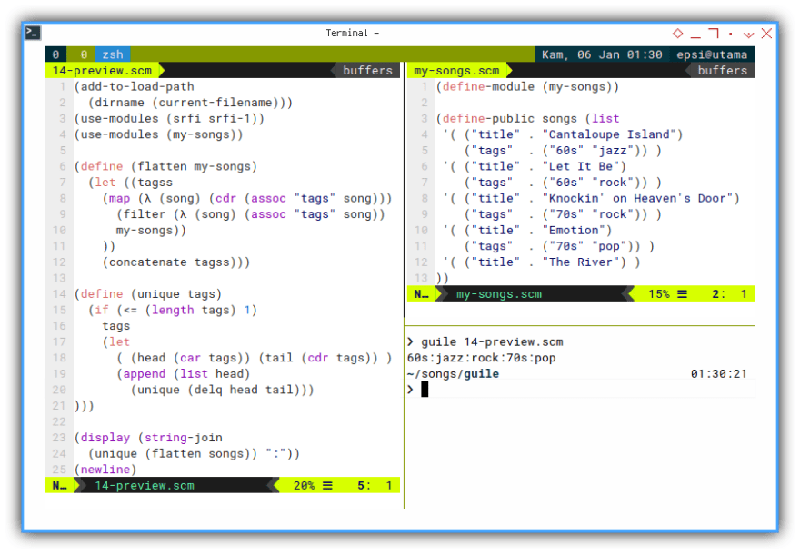The image size is (800, 554).
Task: Click the output '60s:jazz:rock:70s:pop'
Action: [481, 358]
